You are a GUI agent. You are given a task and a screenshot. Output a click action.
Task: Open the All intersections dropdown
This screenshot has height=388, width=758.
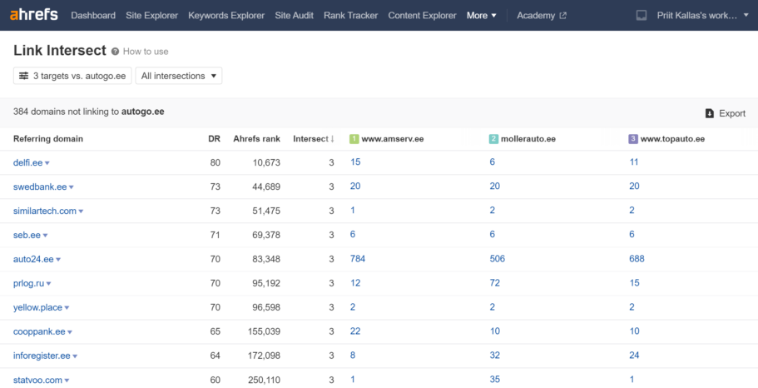(179, 76)
